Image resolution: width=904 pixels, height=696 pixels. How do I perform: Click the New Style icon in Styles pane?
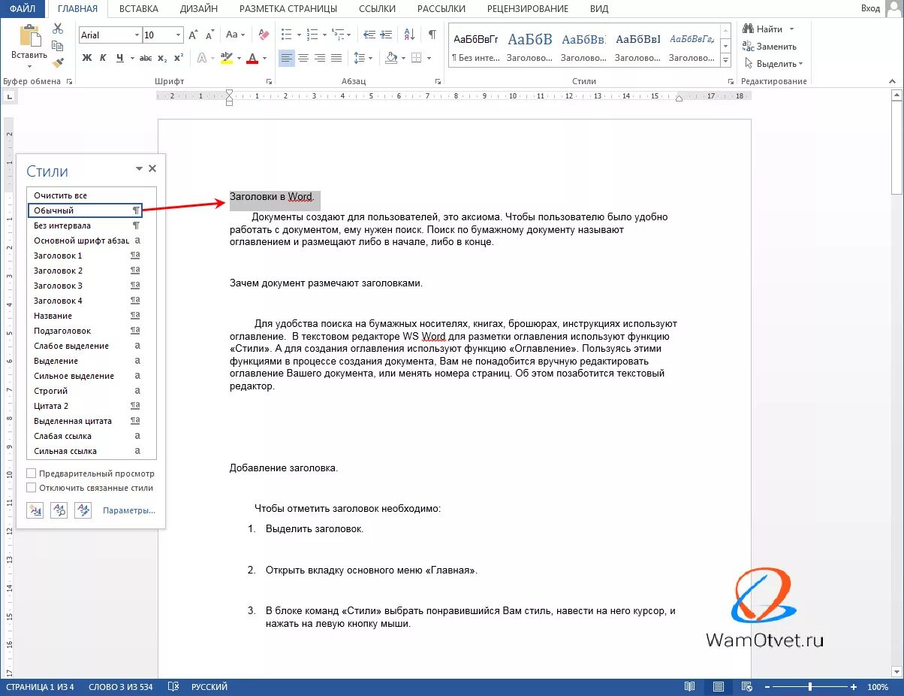pos(35,510)
